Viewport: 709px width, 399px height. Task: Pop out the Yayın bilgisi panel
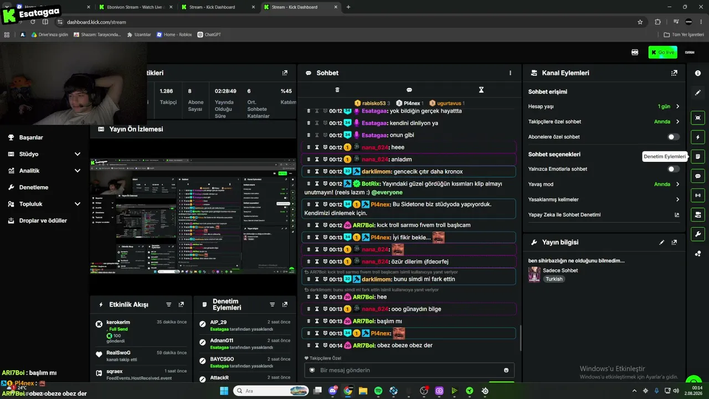(x=674, y=242)
